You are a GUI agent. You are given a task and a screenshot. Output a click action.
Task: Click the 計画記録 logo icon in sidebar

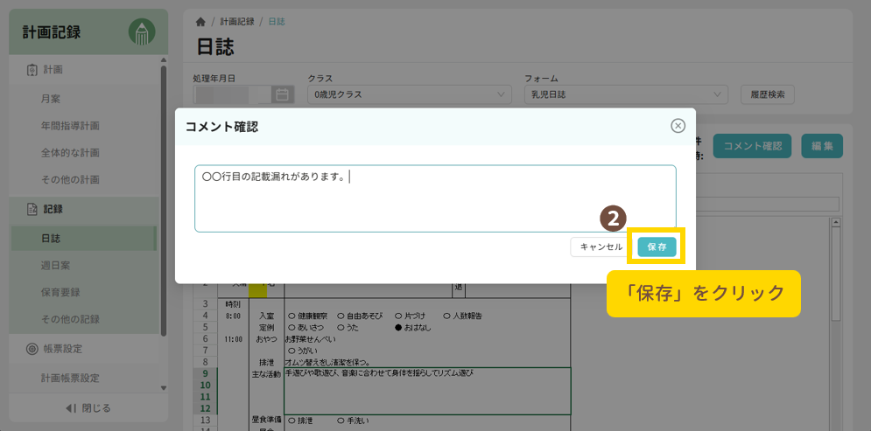(x=141, y=33)
